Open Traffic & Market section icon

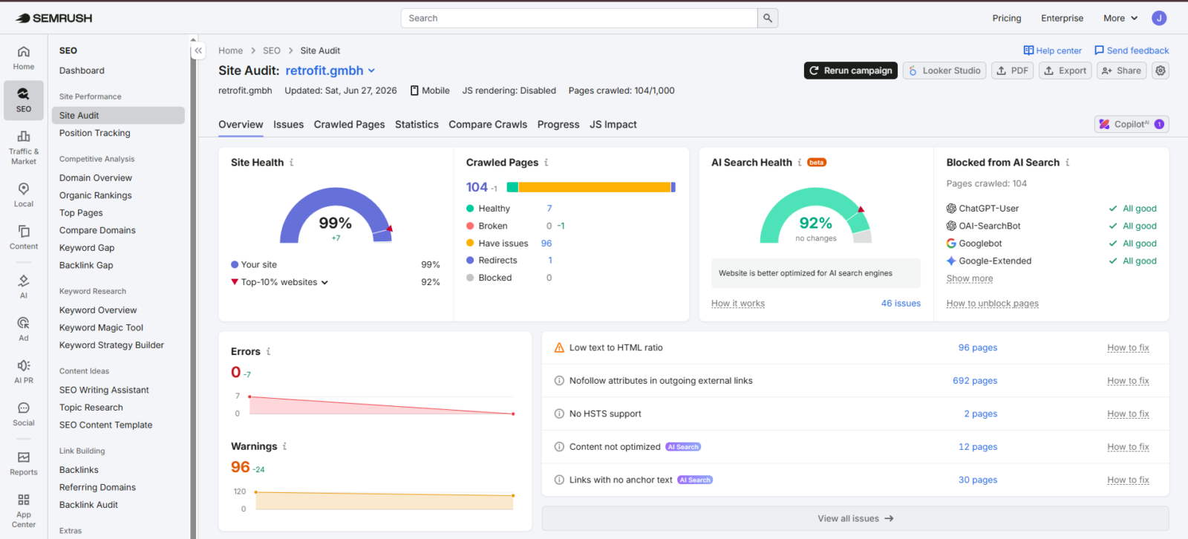click(x=24, y=146)
